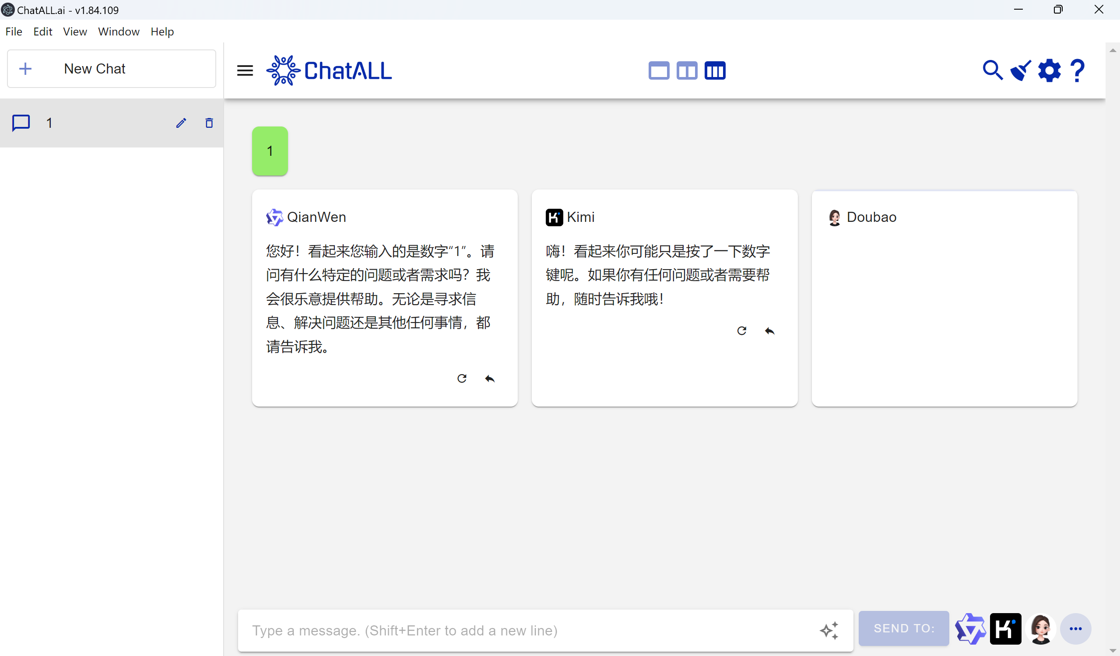Expand more bots with the ellipsis button
This screenshot has height=656, width=1120.
point(1076,628)
